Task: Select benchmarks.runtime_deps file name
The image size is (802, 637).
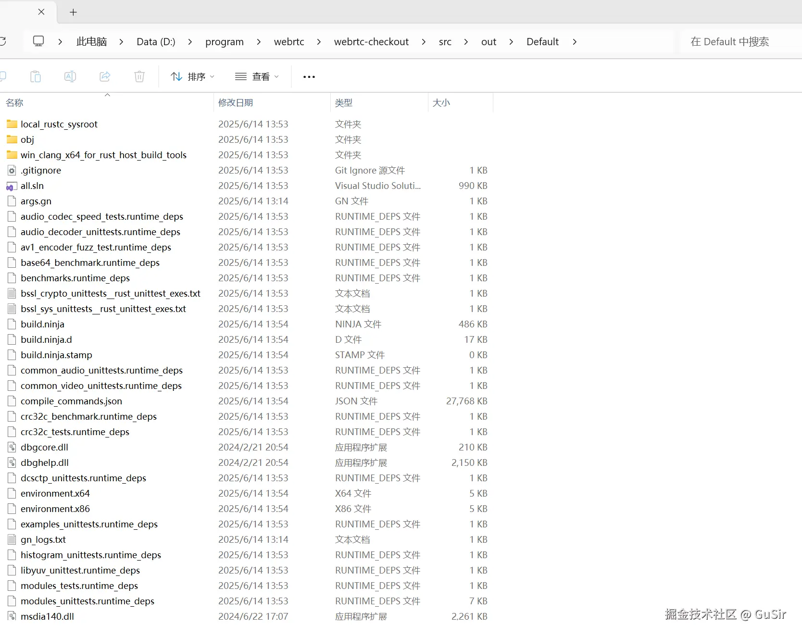Action: coord(75,278)
